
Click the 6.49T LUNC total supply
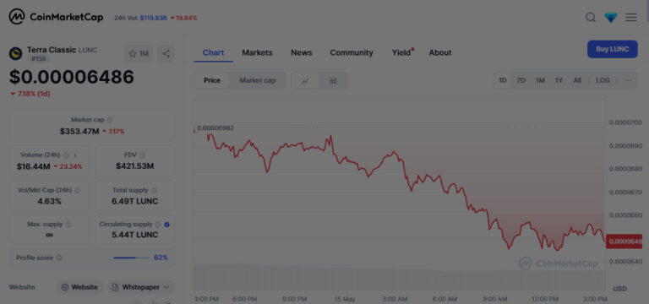point(135,202)
